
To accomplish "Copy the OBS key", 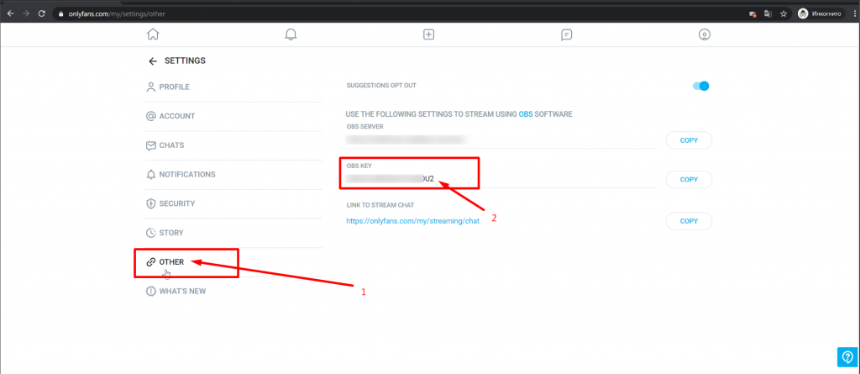I will coord(689,180).
